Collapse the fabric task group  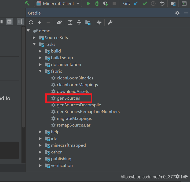pyautogui.click(x=40, y=71)
